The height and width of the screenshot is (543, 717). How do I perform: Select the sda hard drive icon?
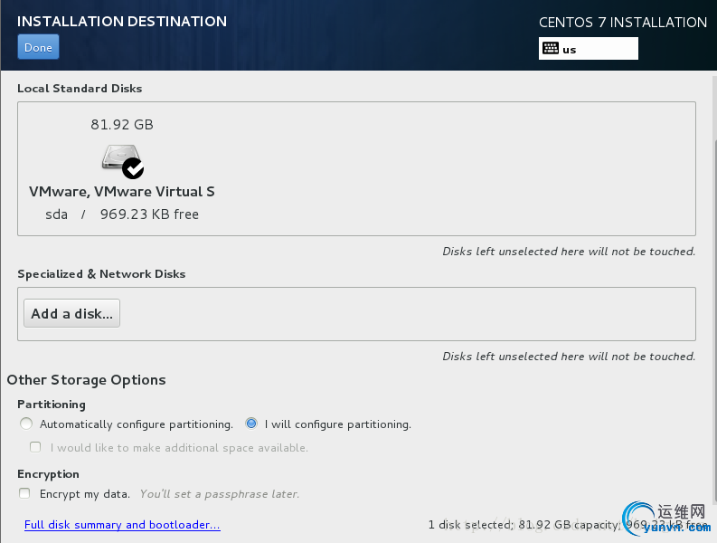118,158
